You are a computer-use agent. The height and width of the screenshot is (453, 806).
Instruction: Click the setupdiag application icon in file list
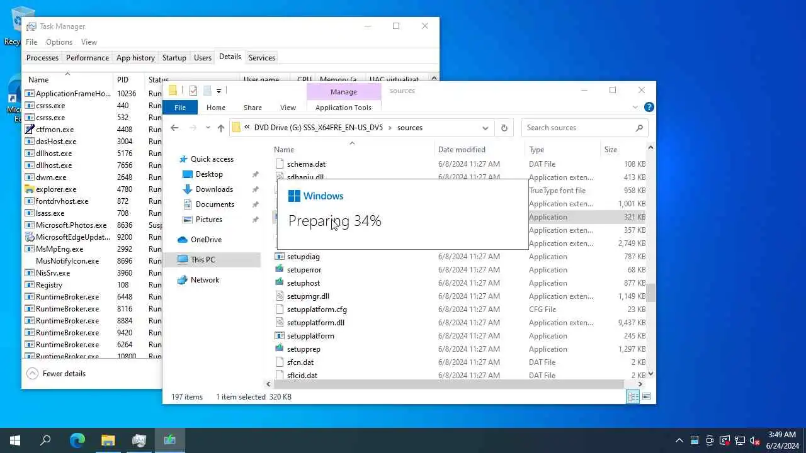[280, 257]
